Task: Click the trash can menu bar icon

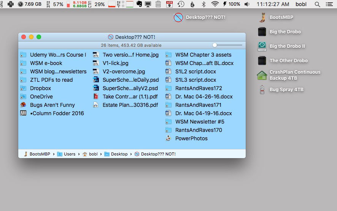Action: pyautogui.click(x=158, y=4)
